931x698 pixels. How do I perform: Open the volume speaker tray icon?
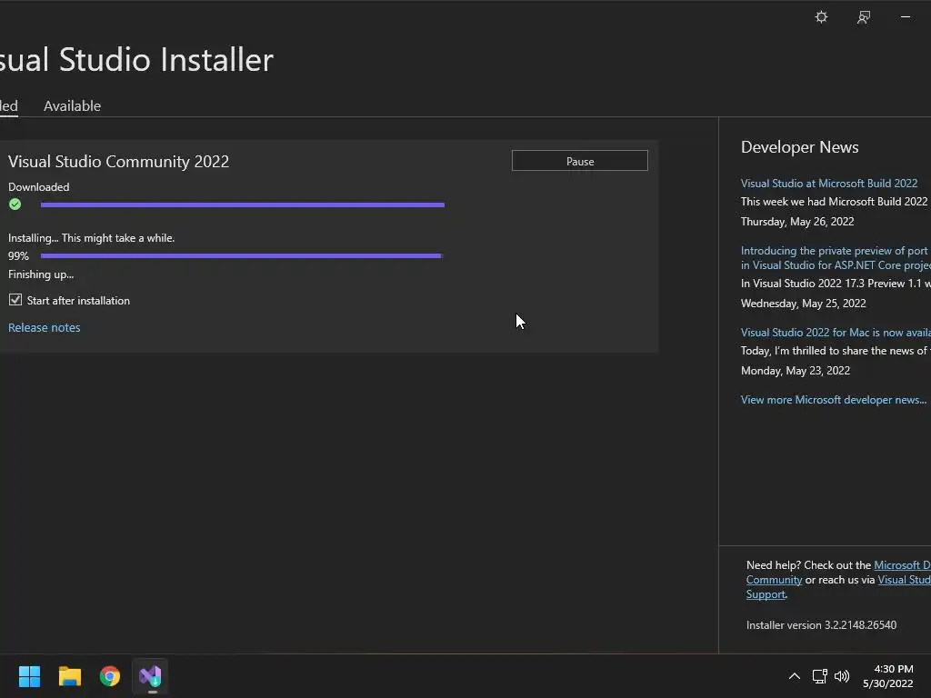(842, 676)
